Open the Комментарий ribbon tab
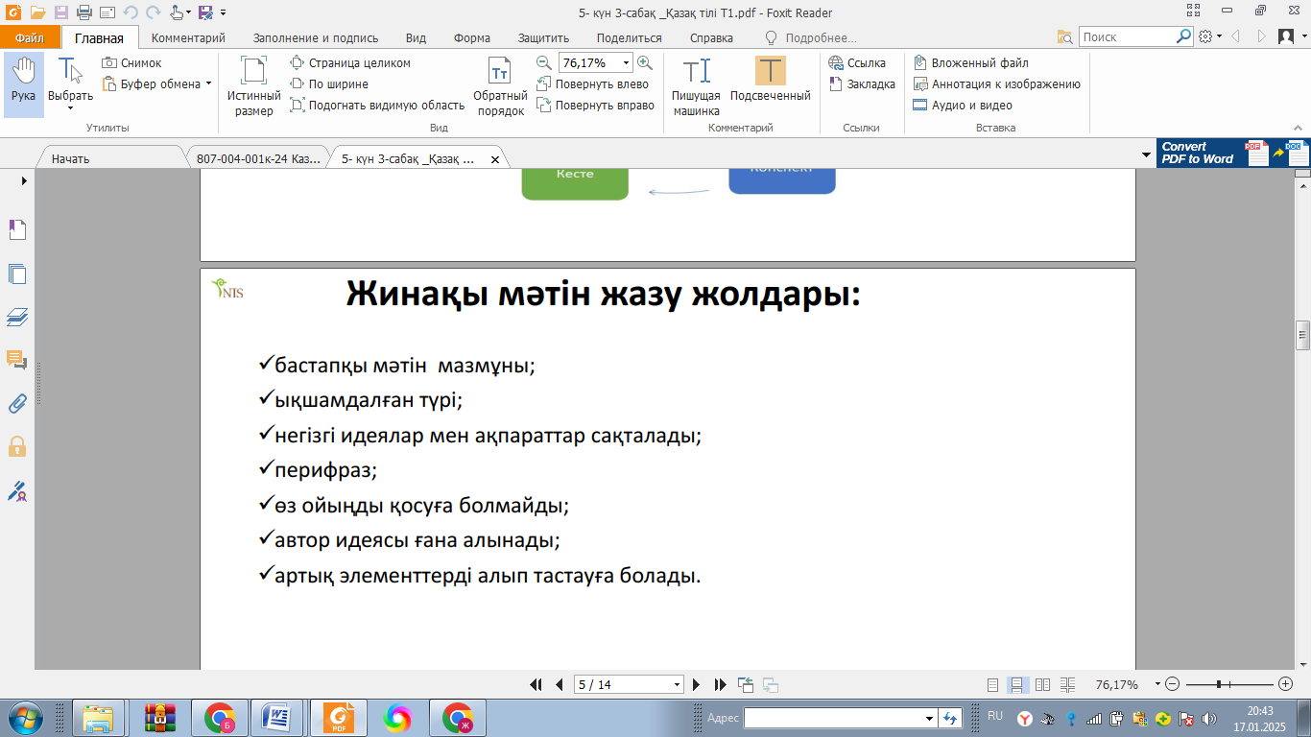The width and height of the screenshot is (1311, 737). [188, 38]
